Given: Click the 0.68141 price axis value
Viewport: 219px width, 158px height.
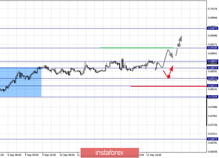Looking at the screenshot, I should click(213, 89).
